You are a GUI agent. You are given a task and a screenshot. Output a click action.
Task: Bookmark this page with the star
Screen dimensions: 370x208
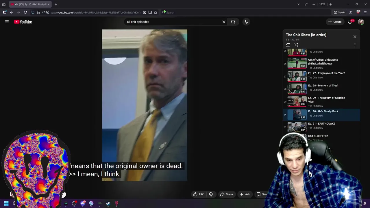[x=156, y=12]
